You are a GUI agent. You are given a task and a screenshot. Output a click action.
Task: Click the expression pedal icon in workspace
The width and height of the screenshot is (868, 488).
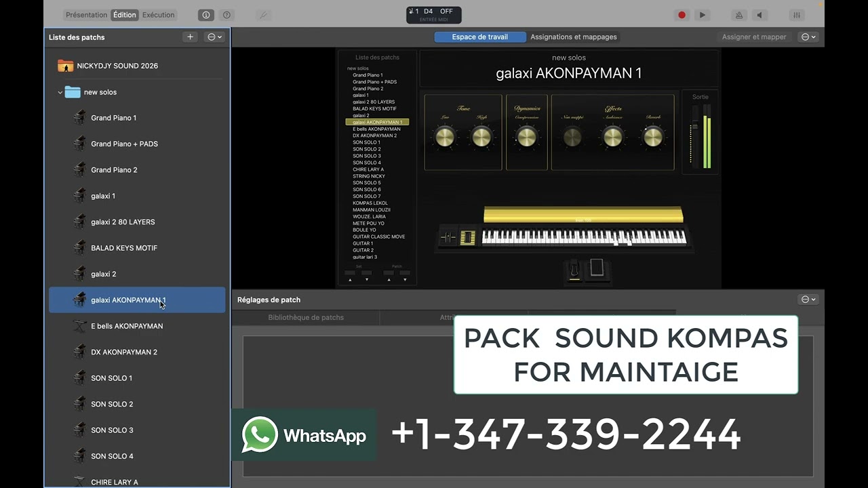(597, 268)
